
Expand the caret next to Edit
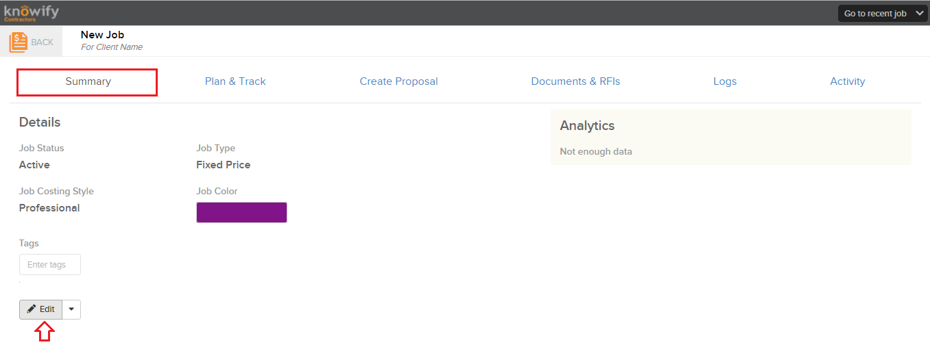click(x=71, y=309)
